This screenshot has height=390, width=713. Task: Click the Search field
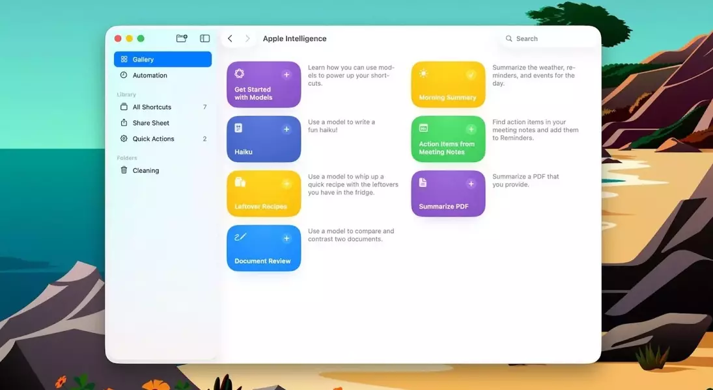[x=550, y=38]
